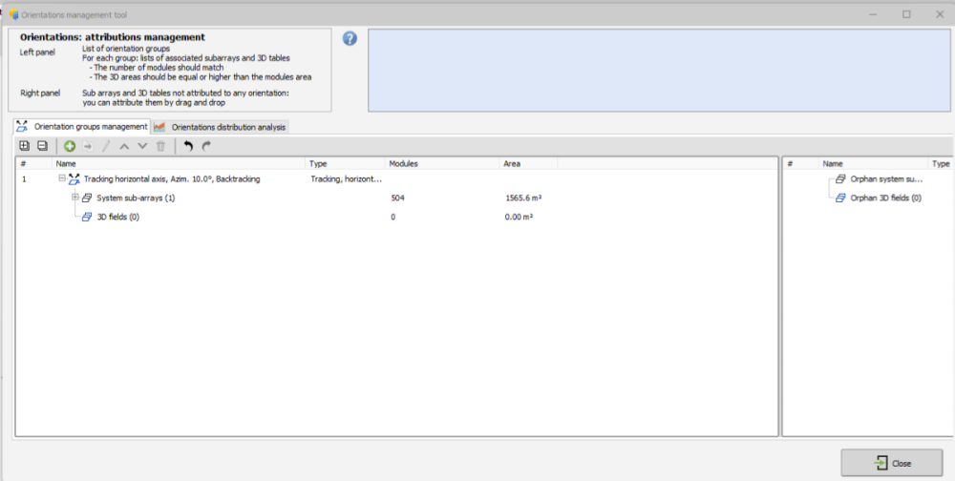Image resolution: width=955 pixels, height=481 pixels.
Task: Click the Redo arrow in toolbar
Action: [x=206, y=146]
